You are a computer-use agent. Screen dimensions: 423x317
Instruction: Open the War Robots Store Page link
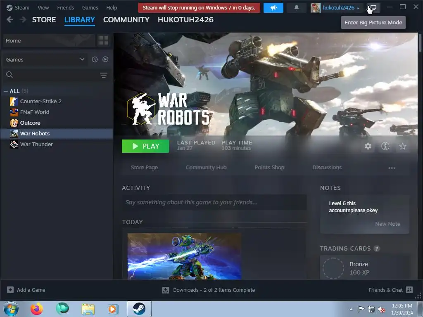point(144,168)
